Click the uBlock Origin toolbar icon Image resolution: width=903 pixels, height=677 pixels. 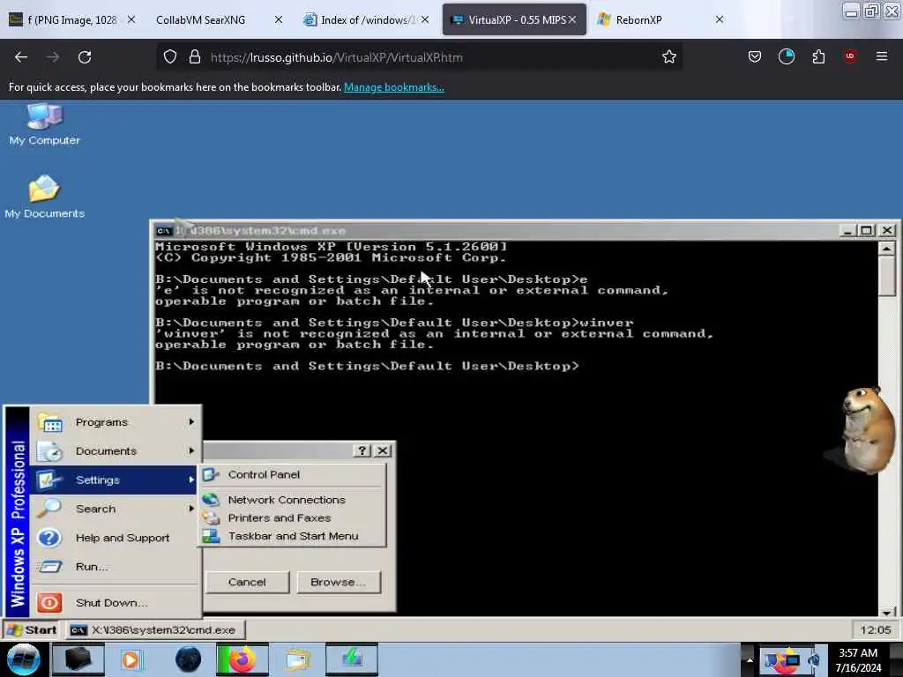coord(849,56)
